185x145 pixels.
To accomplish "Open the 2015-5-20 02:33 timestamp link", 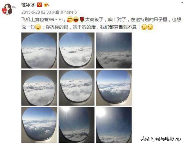I will coord(36,12).
